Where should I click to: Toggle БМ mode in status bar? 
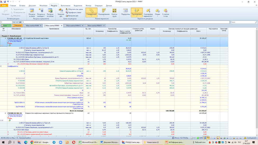(193, 138)
